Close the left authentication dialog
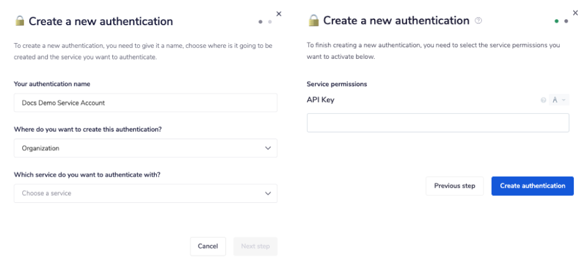This screenshot has height=270, width=586. 278,13
